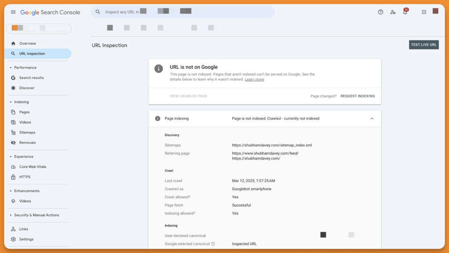Click the Videos icon under Enhancements
The width and height of the screenshot is (449, 253).
click(x=13, y=201)
